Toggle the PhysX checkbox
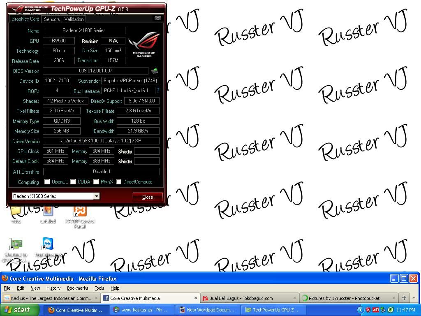421x316 pixels. (x=96, y=182)
